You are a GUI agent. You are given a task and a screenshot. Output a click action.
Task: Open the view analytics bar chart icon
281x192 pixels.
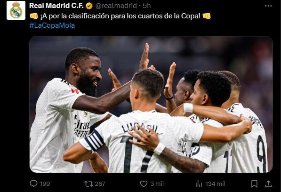tap(199, 184)
